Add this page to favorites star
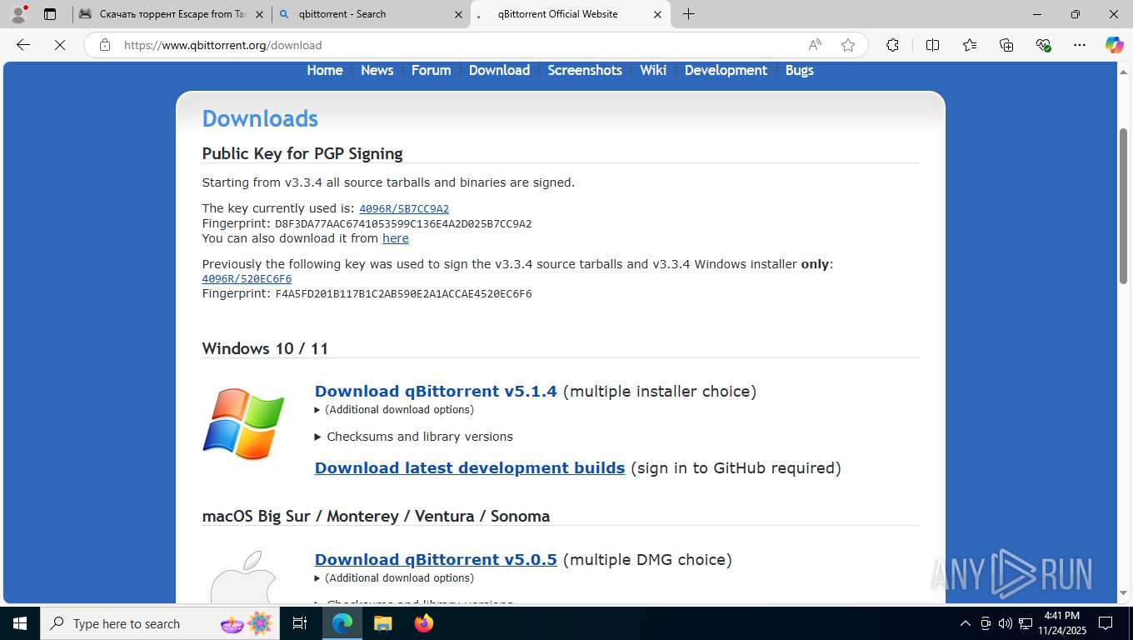Image resolution: width=1133 pixels, height=640 pixels. click(848, 45)
